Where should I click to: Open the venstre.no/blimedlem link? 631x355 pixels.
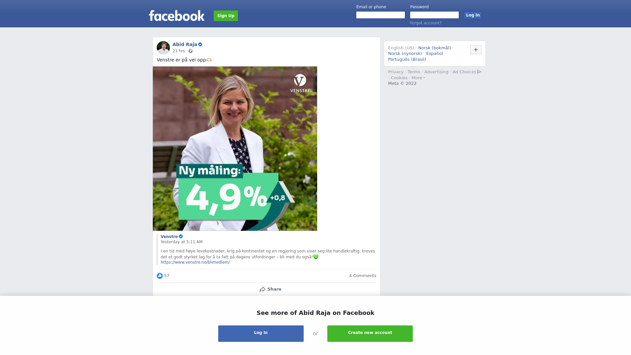pos(195,262)
